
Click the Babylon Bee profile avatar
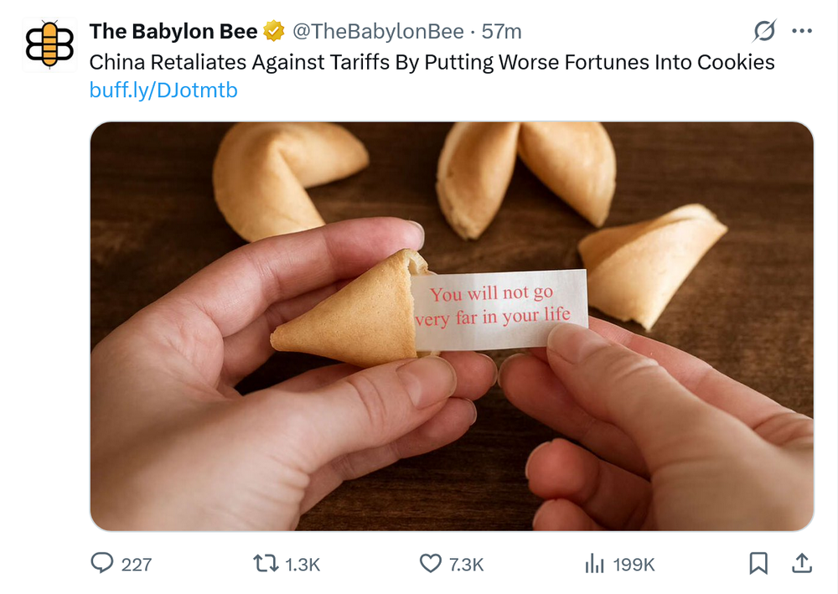(x=50, y=45)
